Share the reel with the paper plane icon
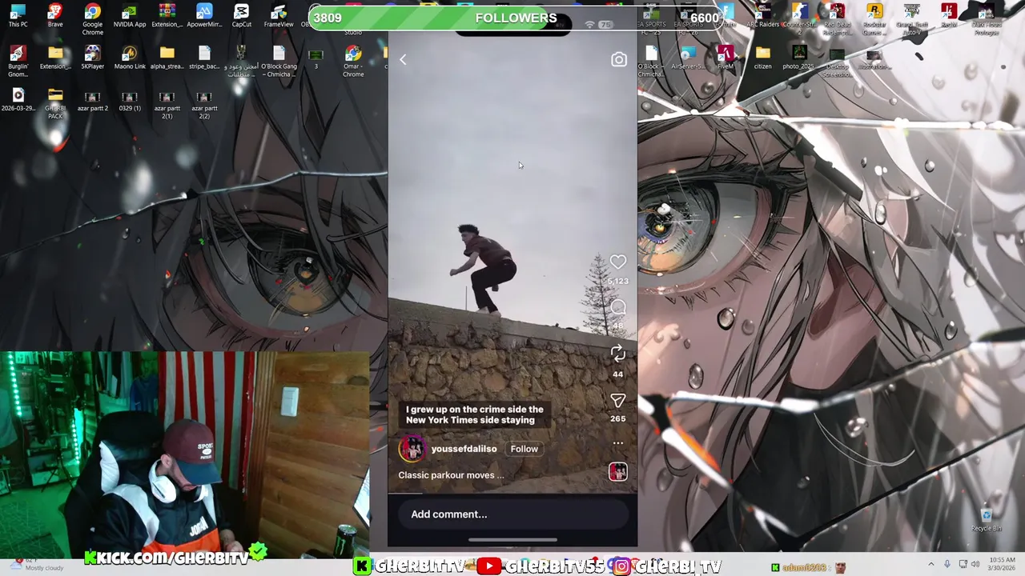 click(x=617, y=400)
